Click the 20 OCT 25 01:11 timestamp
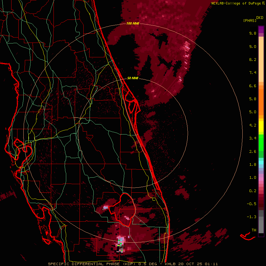Screen dimensions: 266x266 point(198,264)
